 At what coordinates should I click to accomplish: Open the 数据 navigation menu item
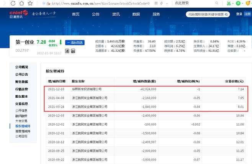(136, 14)
